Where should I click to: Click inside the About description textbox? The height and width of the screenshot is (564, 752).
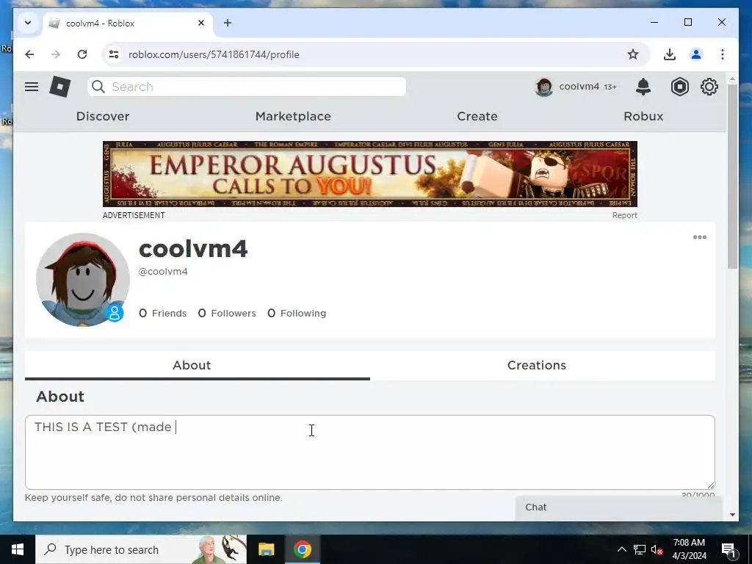[x=370, y=452]
